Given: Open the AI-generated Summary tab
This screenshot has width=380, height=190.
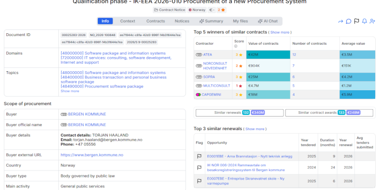Looking at the screenshot, I should click(x=211, y=21).
